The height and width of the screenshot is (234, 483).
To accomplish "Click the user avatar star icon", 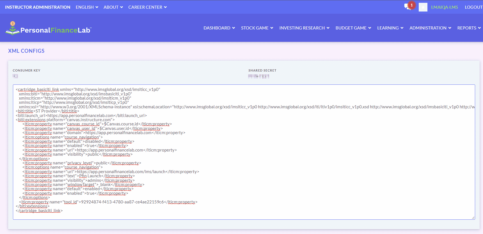I will (423, 7).
